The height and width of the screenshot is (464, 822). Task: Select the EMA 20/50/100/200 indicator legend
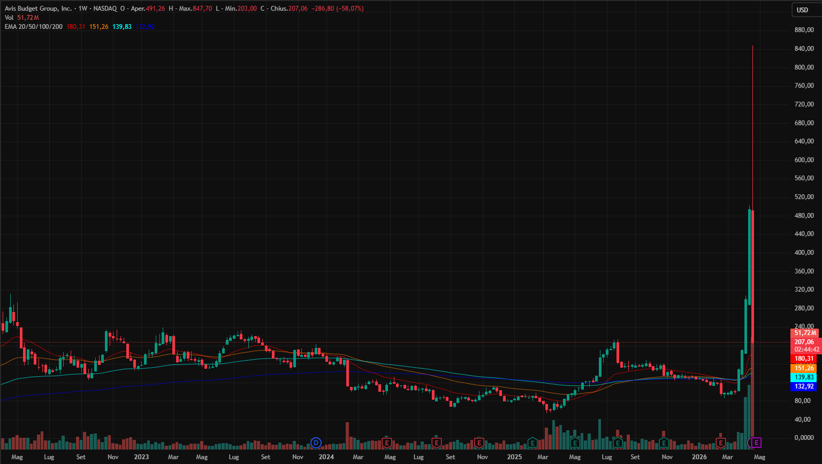pyautogui.click(x=33, y=27)
